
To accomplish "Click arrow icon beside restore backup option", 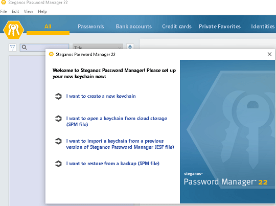I will coord(58,164).
